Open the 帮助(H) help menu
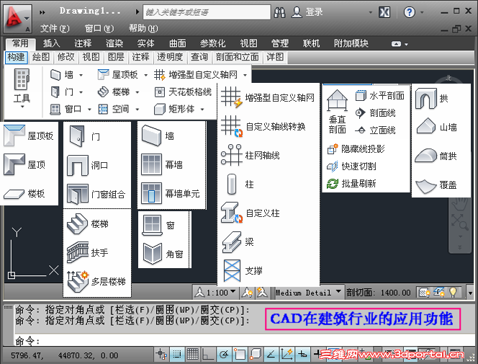 point(143,28)
